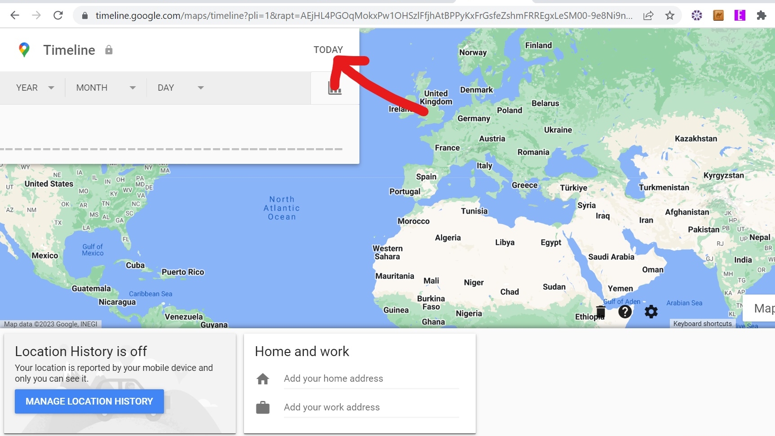Click the United States map label
Screen dimensions: 775x436
pyautogui.click(x=49, y=184)
